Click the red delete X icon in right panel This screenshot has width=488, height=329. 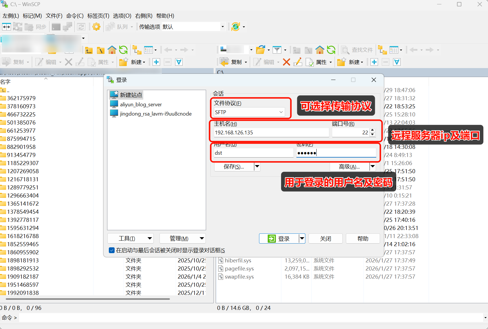coord(286,62)
